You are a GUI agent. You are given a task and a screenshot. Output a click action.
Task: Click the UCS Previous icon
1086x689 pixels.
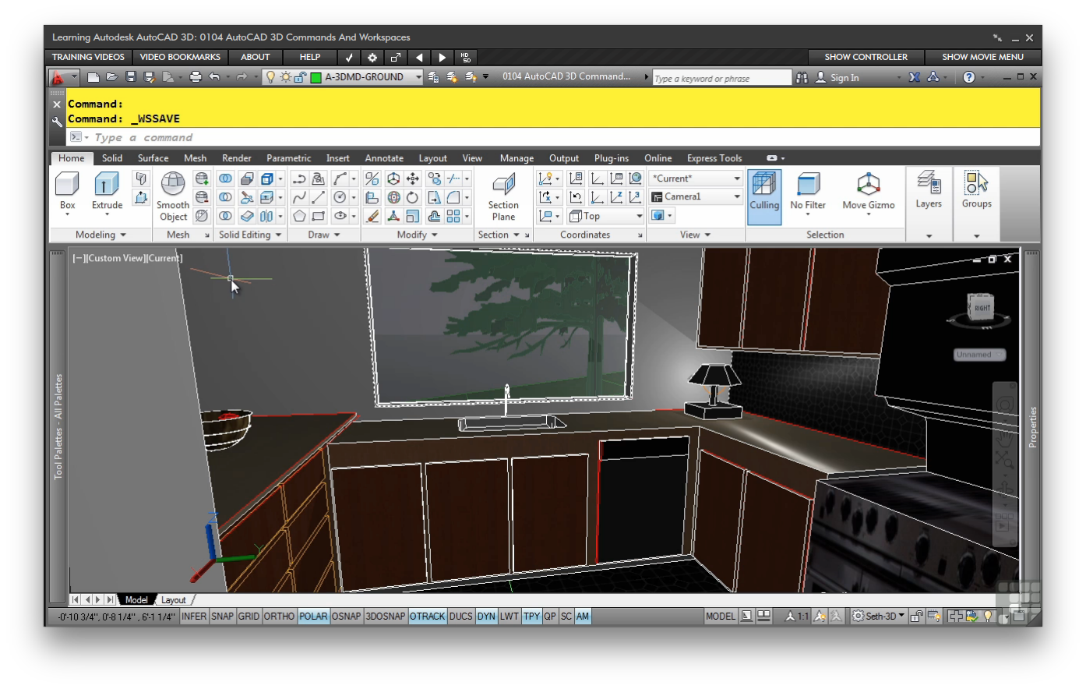pyautogui.click(x=576, y=197)
